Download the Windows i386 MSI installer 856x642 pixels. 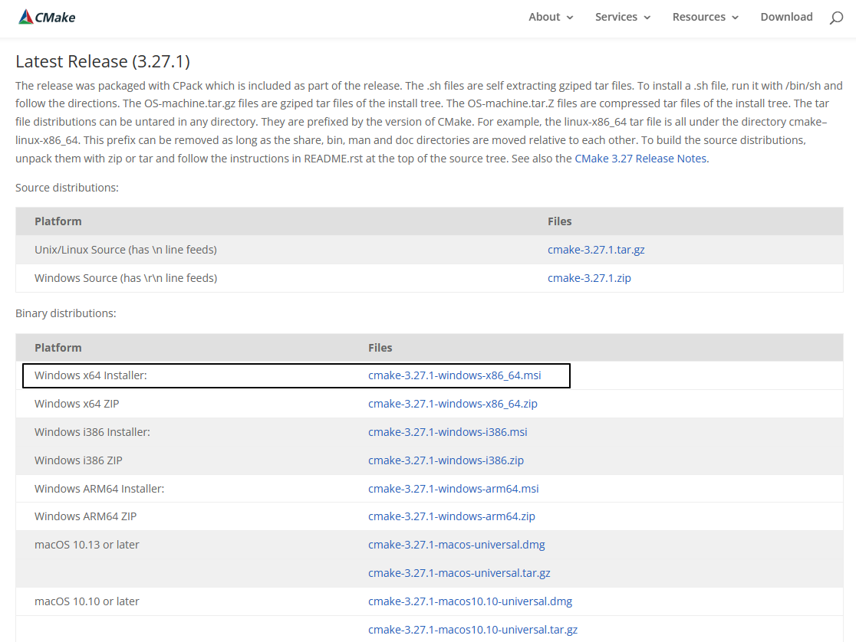tap(448, 432)
